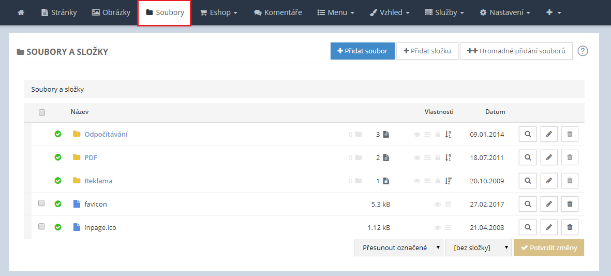This screenshot has width=611, height=276.
Task: Toggle select-all checkbox in table header
Action: [42, 112]
